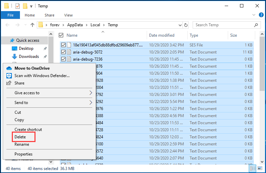The height and width of the screenshot is (173, 266).
Task: Expand the Send to submenu
Action: pos(49,103)
